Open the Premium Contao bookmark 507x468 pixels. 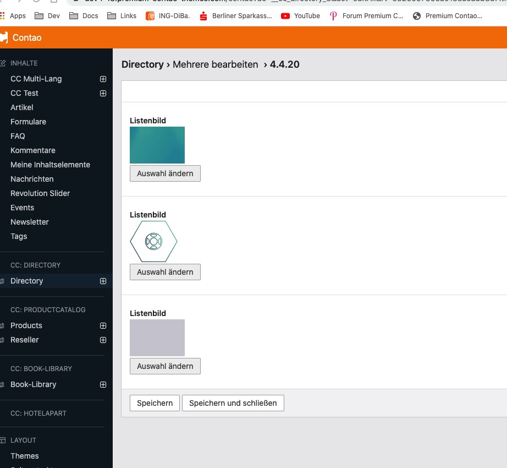(447, 16)
